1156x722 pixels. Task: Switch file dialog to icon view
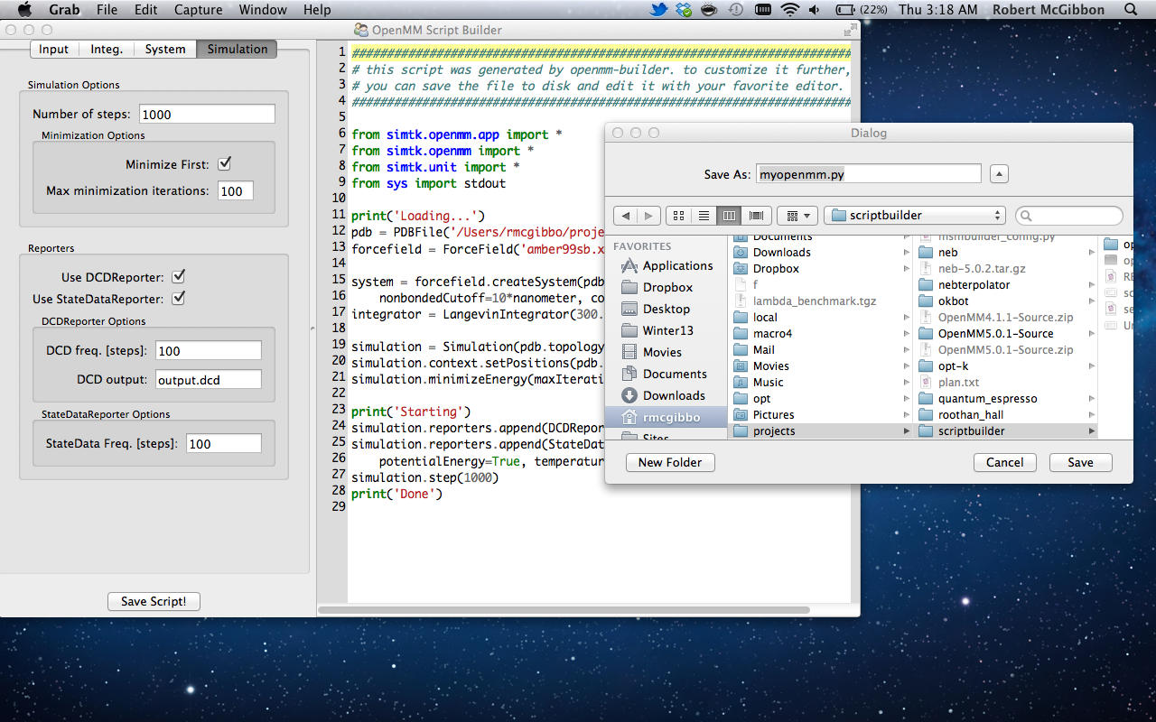click(678, 216)
